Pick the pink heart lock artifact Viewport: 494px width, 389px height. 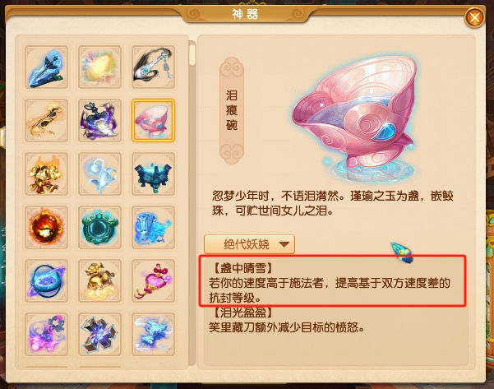pyautogui.click(x=153, y=281)
